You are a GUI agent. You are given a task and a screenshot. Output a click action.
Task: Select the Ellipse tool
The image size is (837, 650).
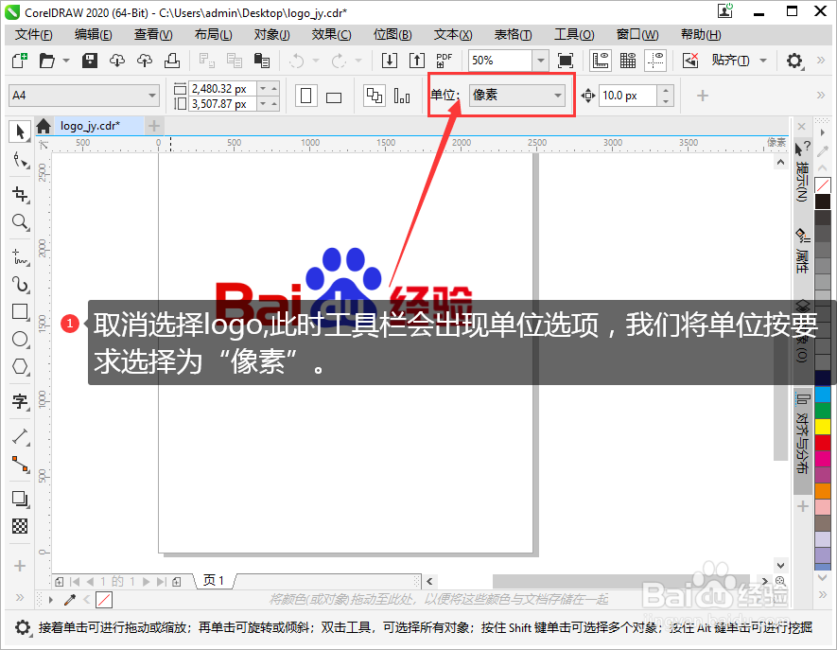click(20, 339)
